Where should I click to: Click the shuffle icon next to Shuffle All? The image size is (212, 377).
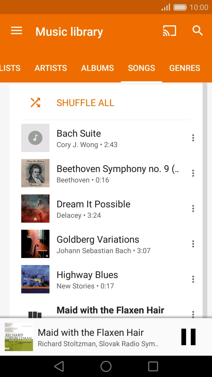pyautogui.click(x=35, y=103)
